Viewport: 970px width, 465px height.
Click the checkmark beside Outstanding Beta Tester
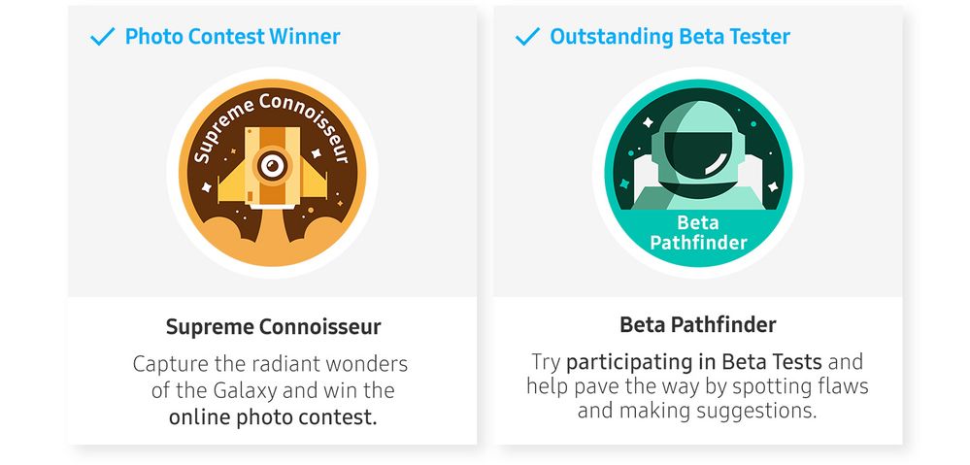point(527,37)
